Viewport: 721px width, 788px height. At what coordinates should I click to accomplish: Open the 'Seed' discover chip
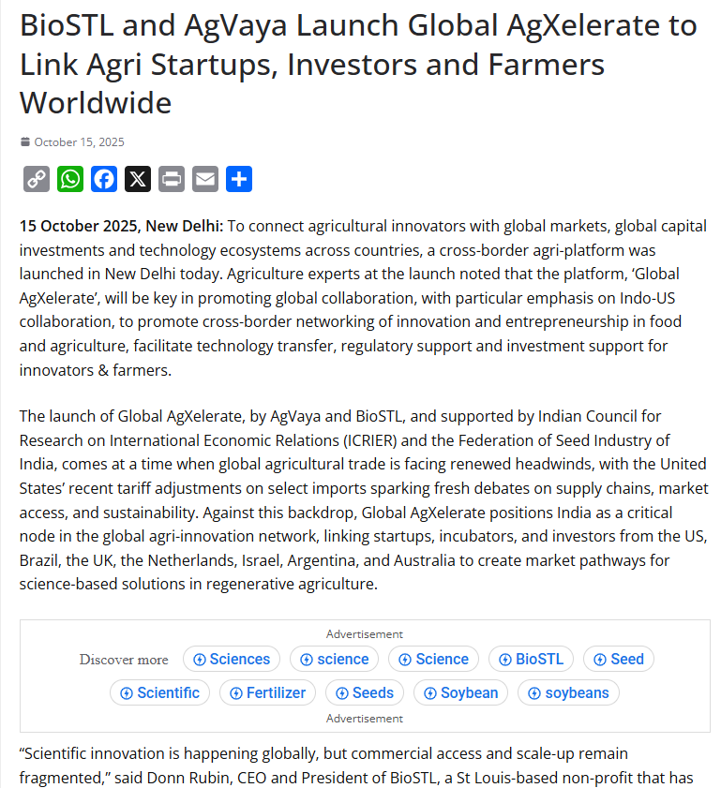coord(618,659)
